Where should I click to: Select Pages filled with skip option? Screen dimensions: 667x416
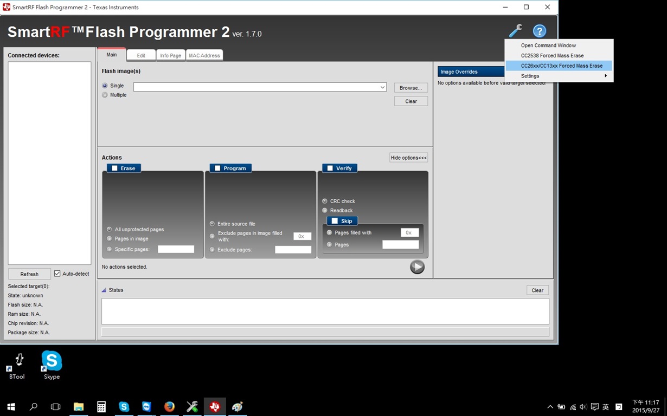[329, 232]
